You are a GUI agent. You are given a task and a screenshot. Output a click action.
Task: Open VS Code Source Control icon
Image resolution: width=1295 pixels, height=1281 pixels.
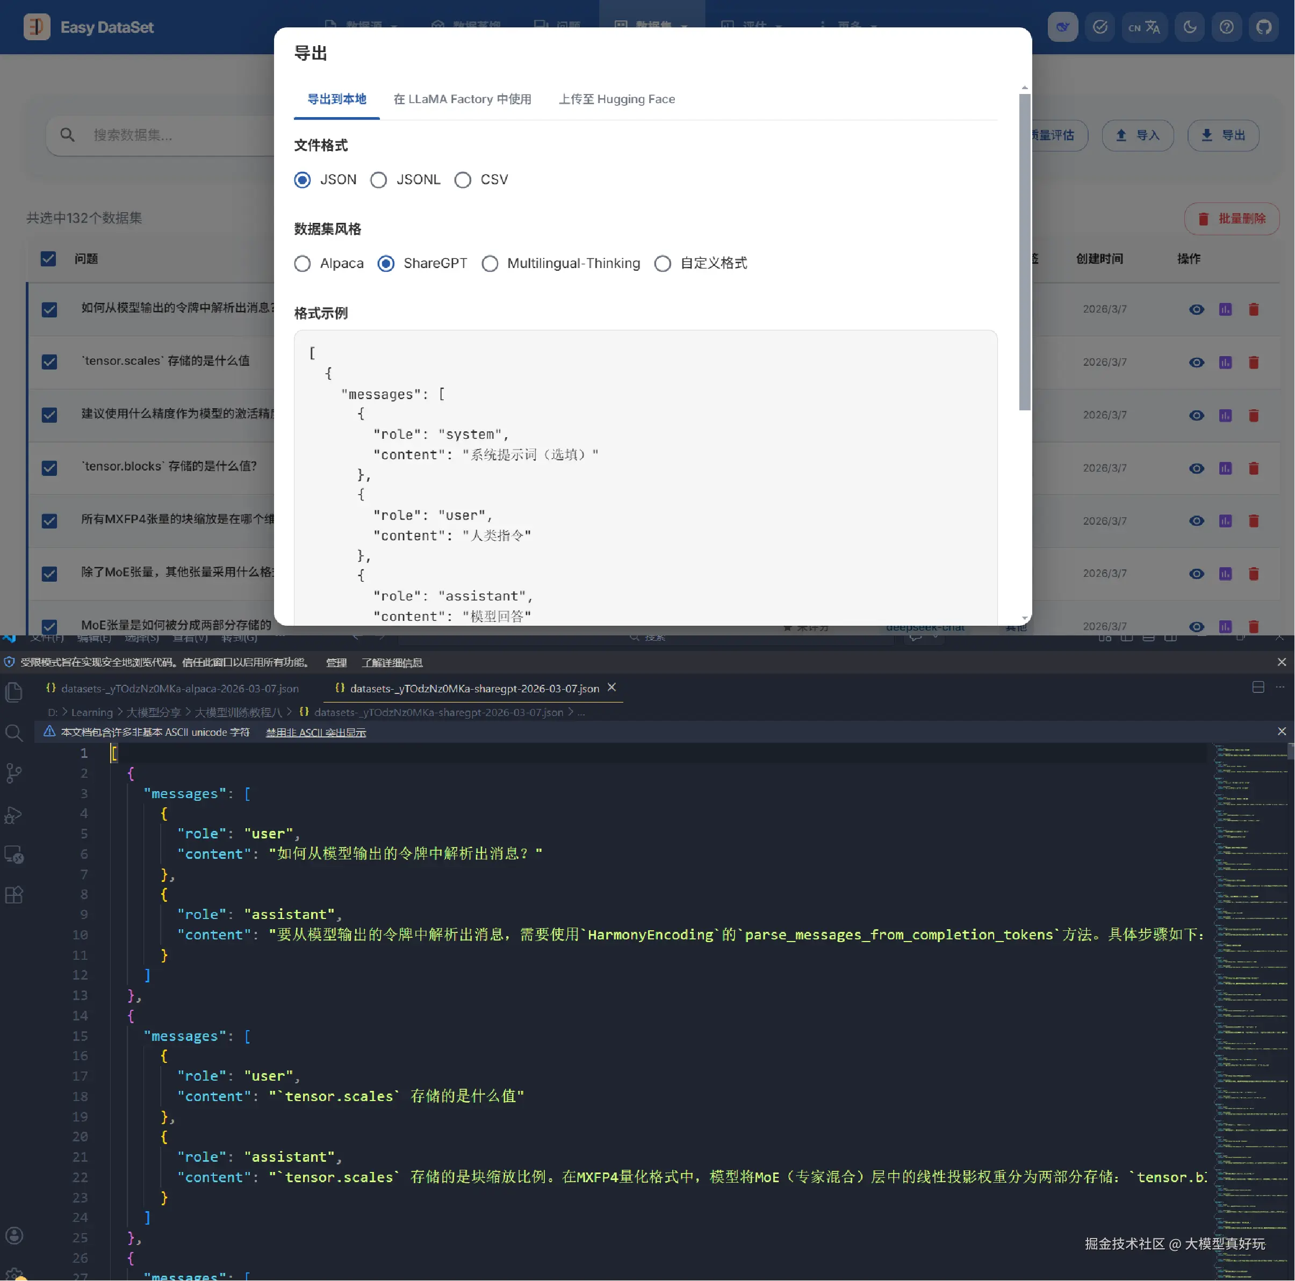(x=14, y=773)
